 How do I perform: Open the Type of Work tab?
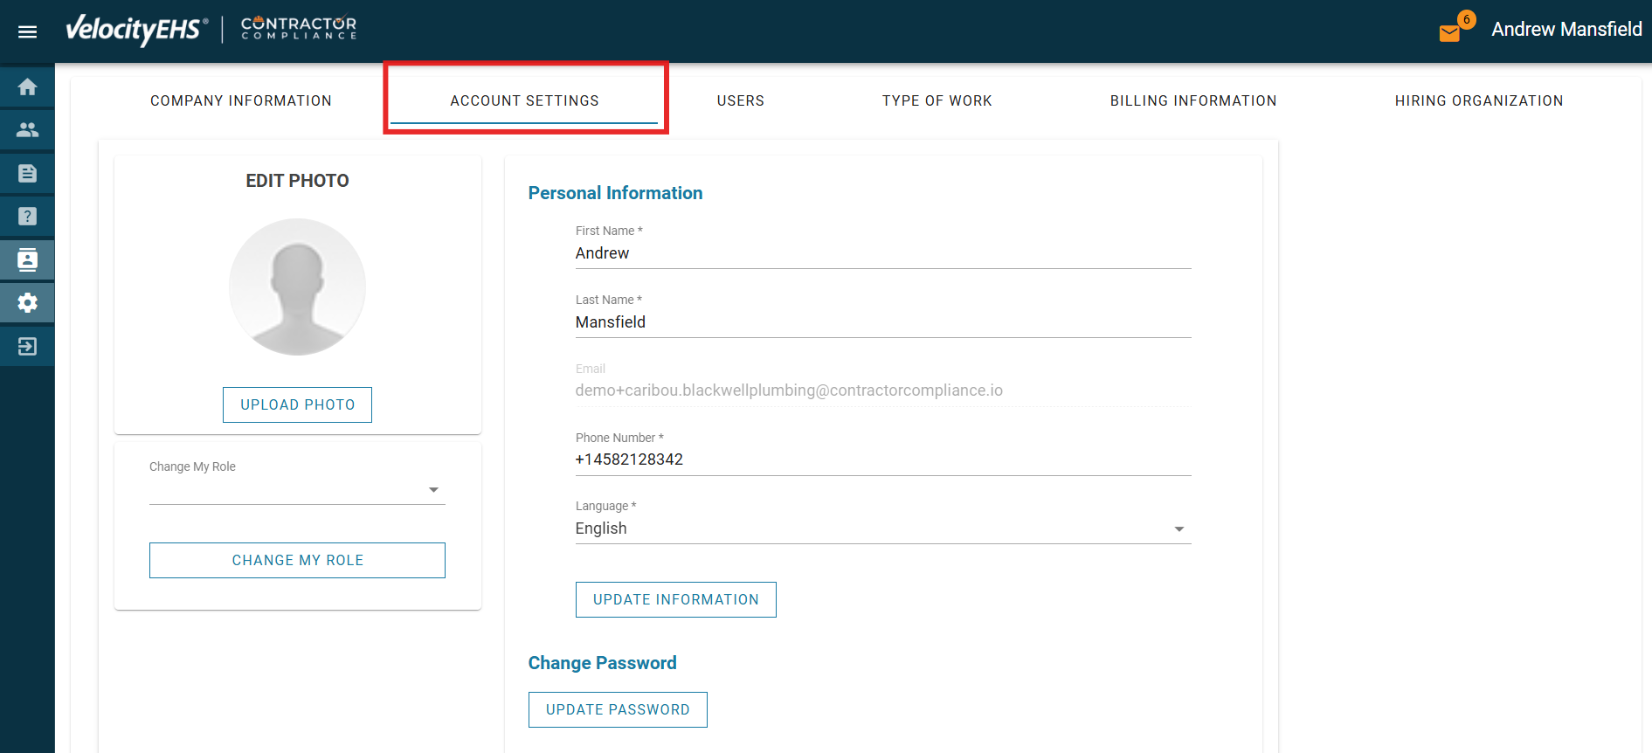[x=937, y=100]
